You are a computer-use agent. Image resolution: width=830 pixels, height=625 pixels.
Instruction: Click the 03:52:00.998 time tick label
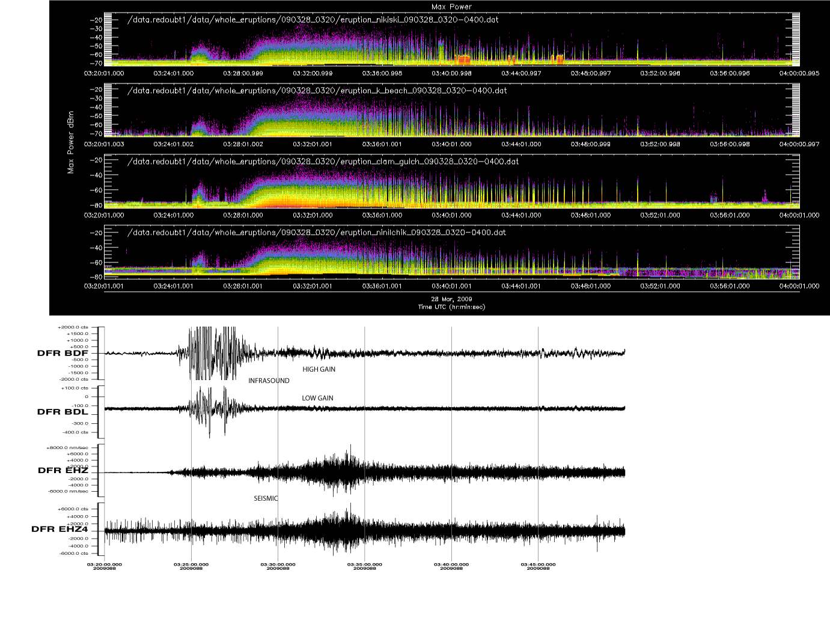tap(661, 144)
